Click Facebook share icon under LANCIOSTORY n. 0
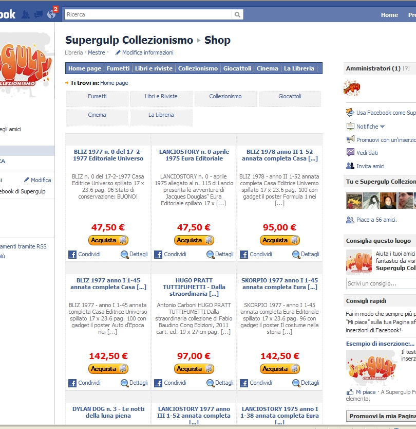The height and width of the screenshot is (429, 416). click(158, 255)
